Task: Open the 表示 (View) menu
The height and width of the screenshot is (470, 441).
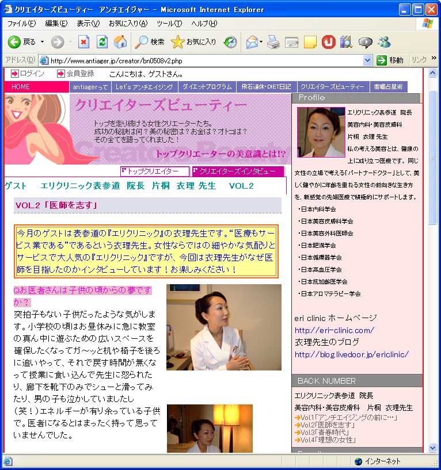Action: tap(88, 24)
